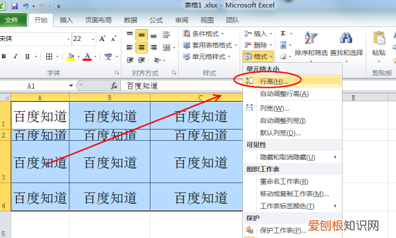
Task: Expand 隐藏和取消隐藏(U) submenu
Action: point(292,157)
